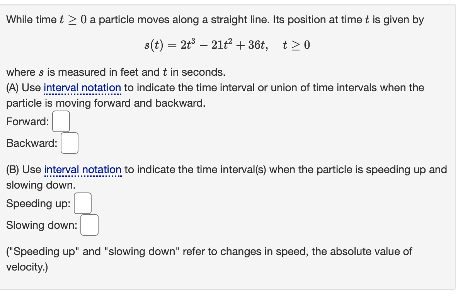Image resolution: width=470 pixels, height=303 pixels.
Task: Focus the input beside Slowing down label
Action: tap(89, 225)
